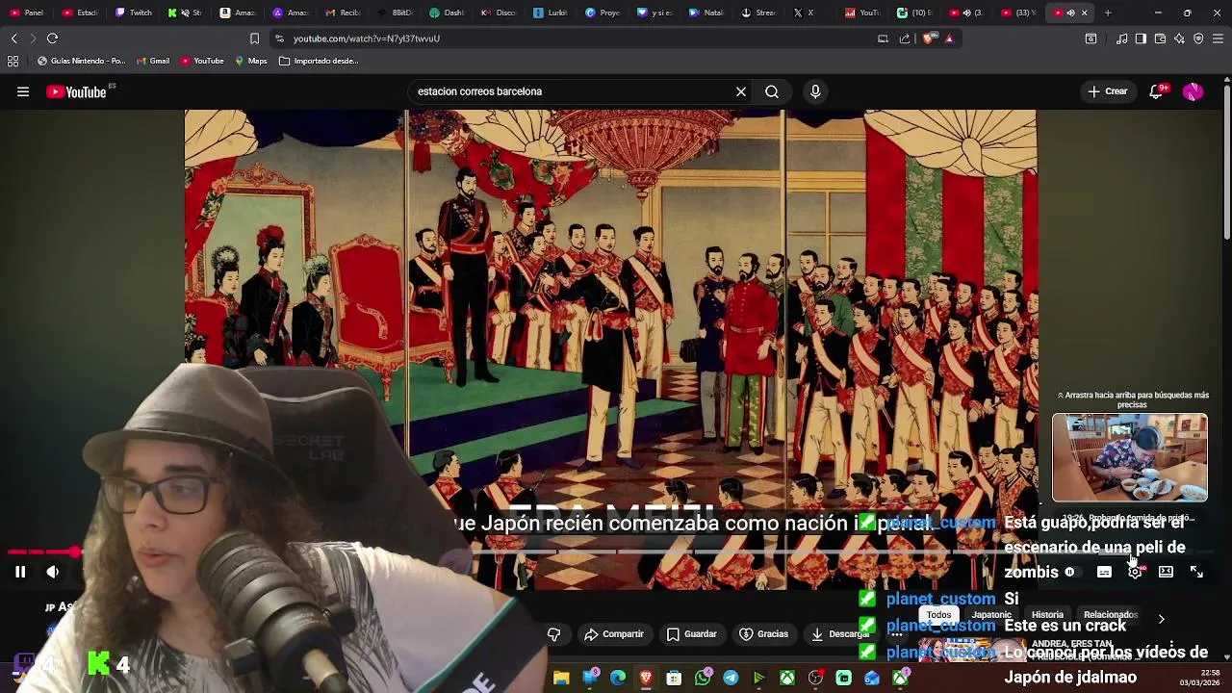
Task: Start voice search with the microphone
Action: pos(815,91)
